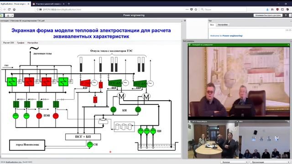Open the BigBlueButton Inc. footer link
This screenshot has width=292, height=164.
pos(14,162)
